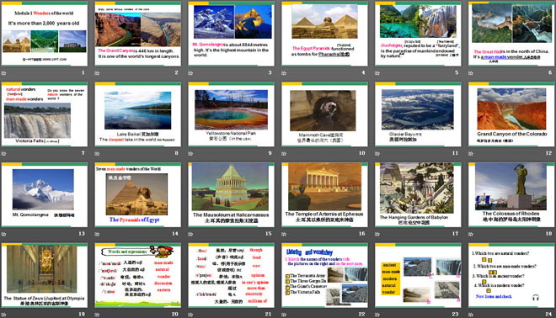Preview animation via star under slide 8

pos(97,154)
